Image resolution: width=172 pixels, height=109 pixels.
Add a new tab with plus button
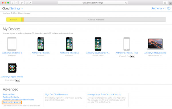pos(171,3)
